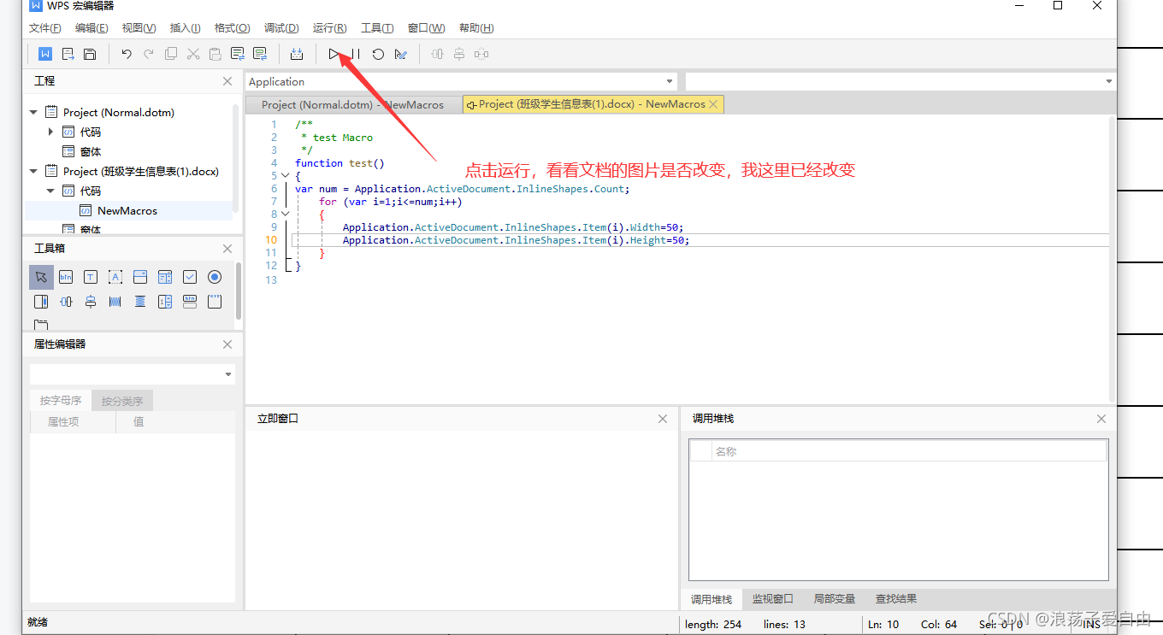
Task: Select NewMacros in the project tree
Action: tap(127, 210)
